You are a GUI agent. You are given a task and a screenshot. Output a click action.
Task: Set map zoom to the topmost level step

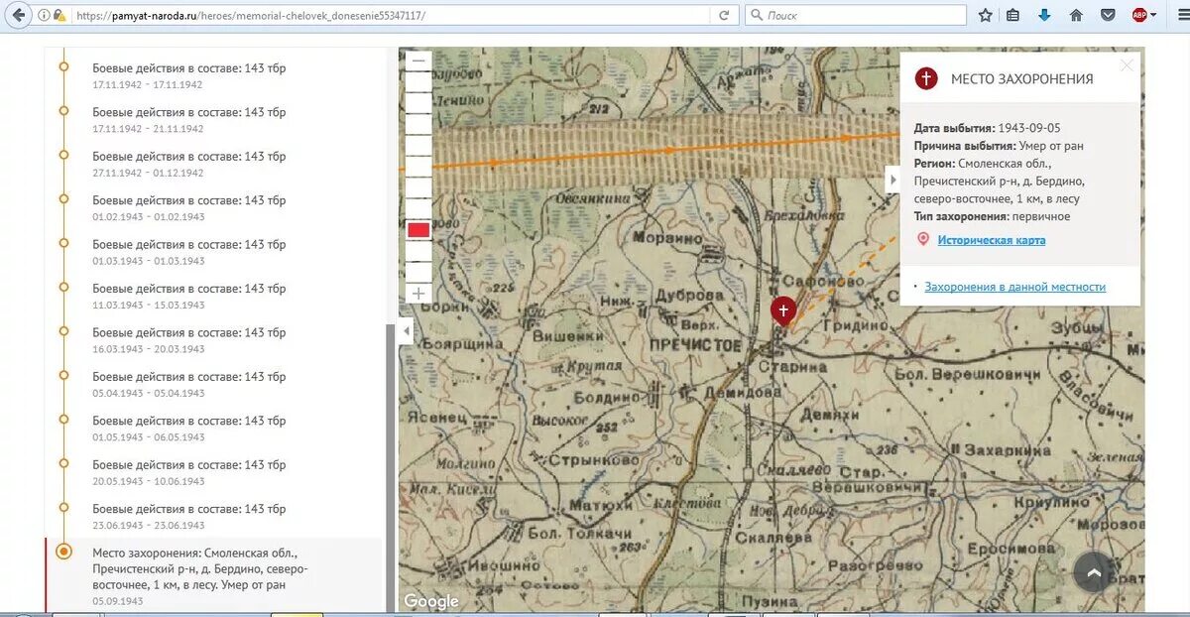(418, 82)
